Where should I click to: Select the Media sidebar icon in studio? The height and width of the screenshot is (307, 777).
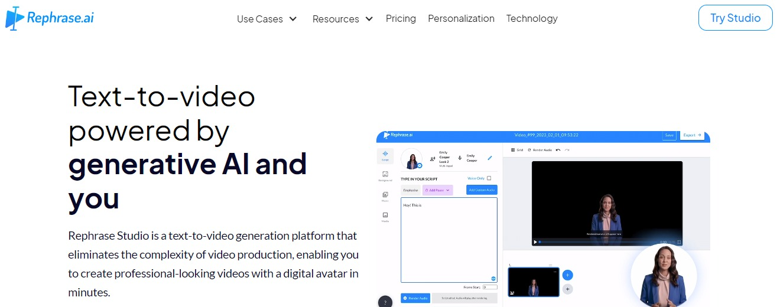pyautogui.click(x=385, y=217)
